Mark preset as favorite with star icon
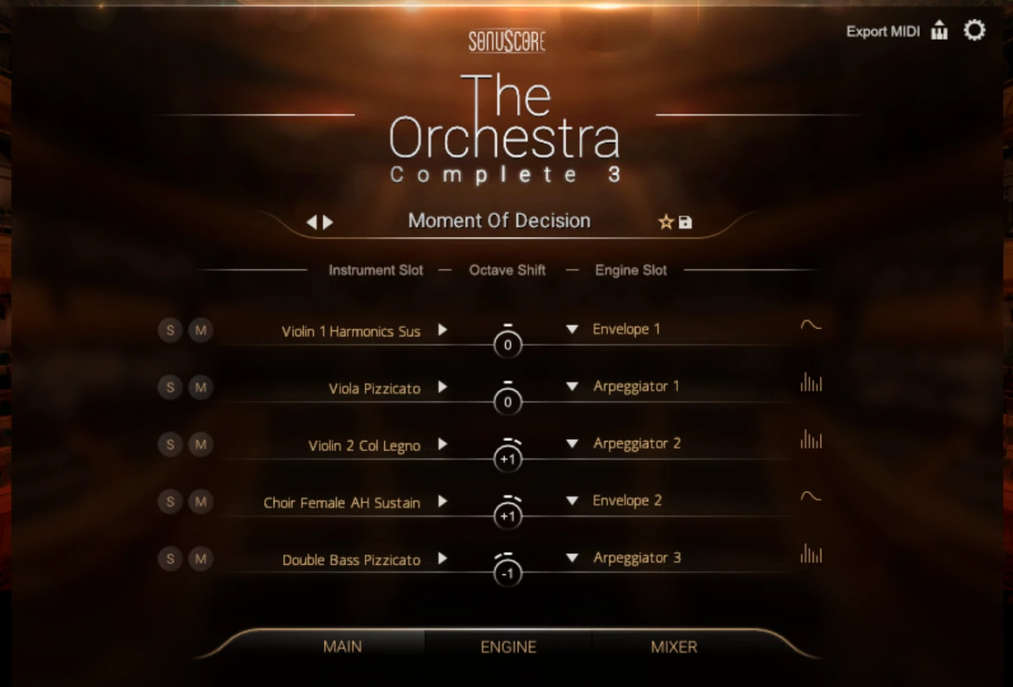This screenshot has width=1013, height=687. [x=665, y=222]
